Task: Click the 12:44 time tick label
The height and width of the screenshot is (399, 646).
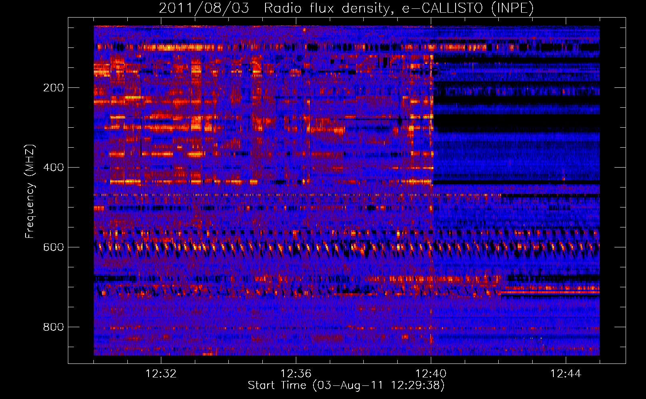Action: [566, 374]
